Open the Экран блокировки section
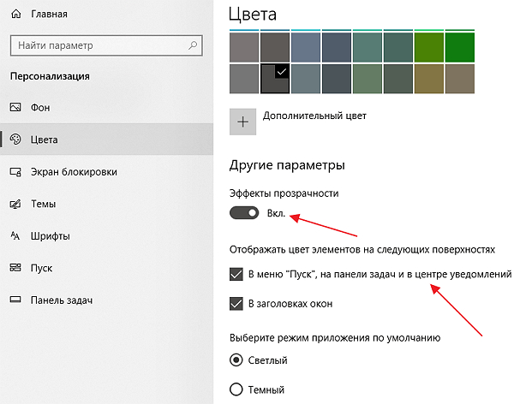Screen dimensions: 514x404 pyautogui.click(x=74, y=172)
